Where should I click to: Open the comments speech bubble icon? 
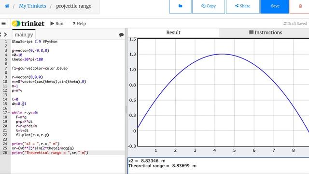(x=121, y=35)
